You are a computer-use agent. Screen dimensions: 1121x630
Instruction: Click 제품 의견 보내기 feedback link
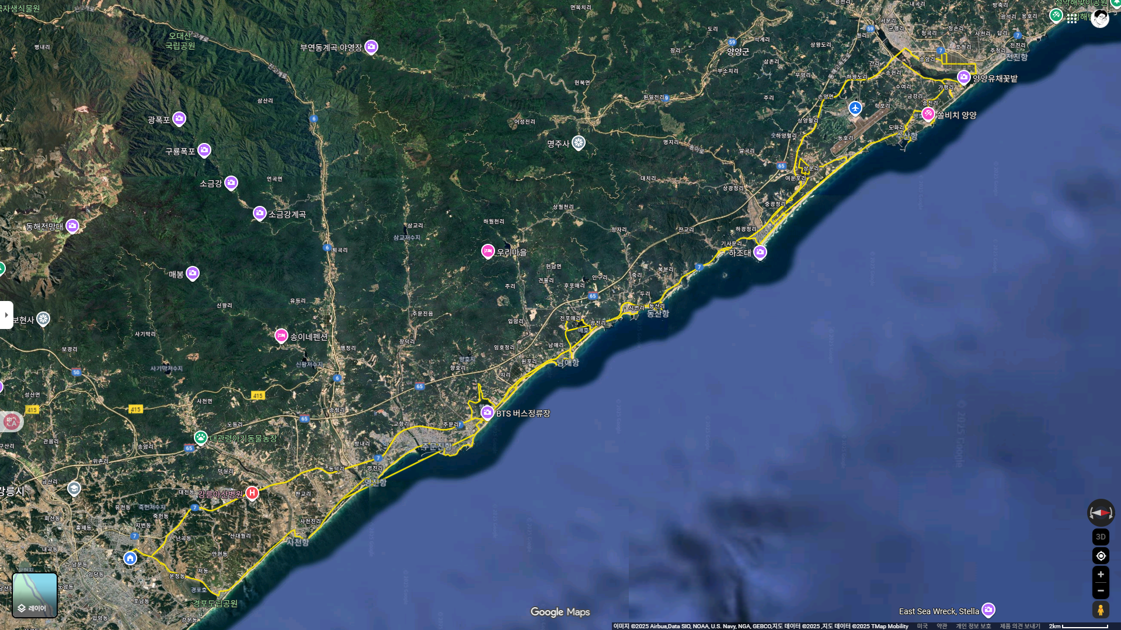pos(1020,626)
